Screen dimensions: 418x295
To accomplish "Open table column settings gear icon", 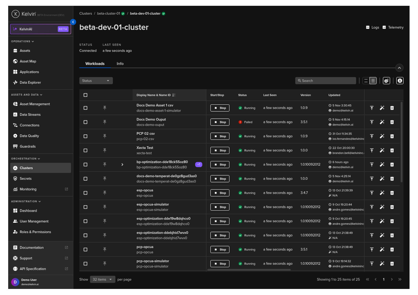I will click(x=386, y=81).
